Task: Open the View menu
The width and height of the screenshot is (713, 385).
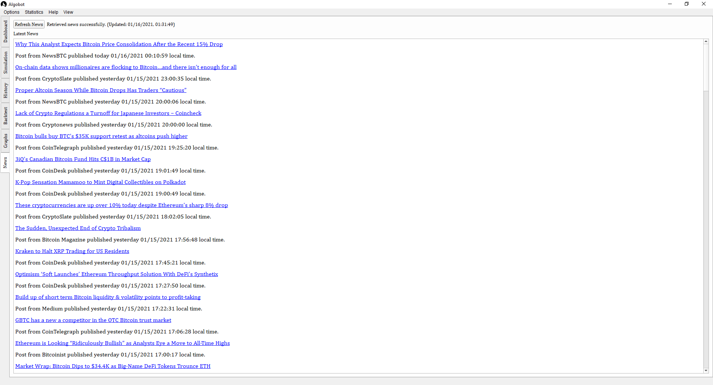Action: [x=68, y=12]
